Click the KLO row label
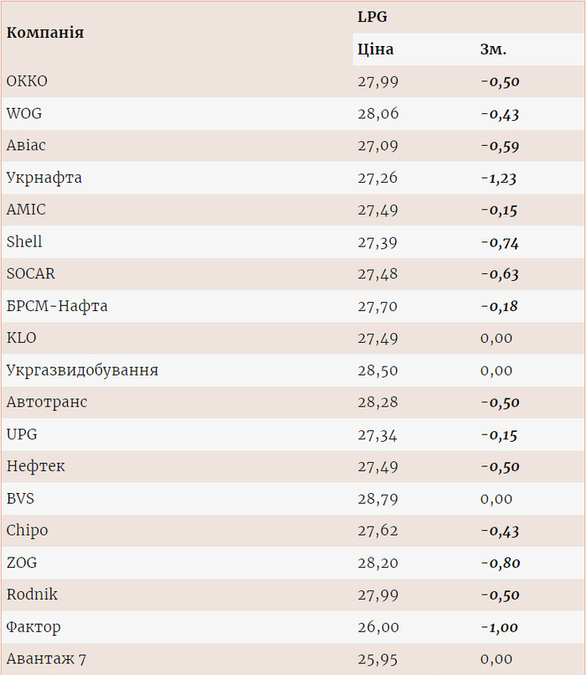 point(22,338)
